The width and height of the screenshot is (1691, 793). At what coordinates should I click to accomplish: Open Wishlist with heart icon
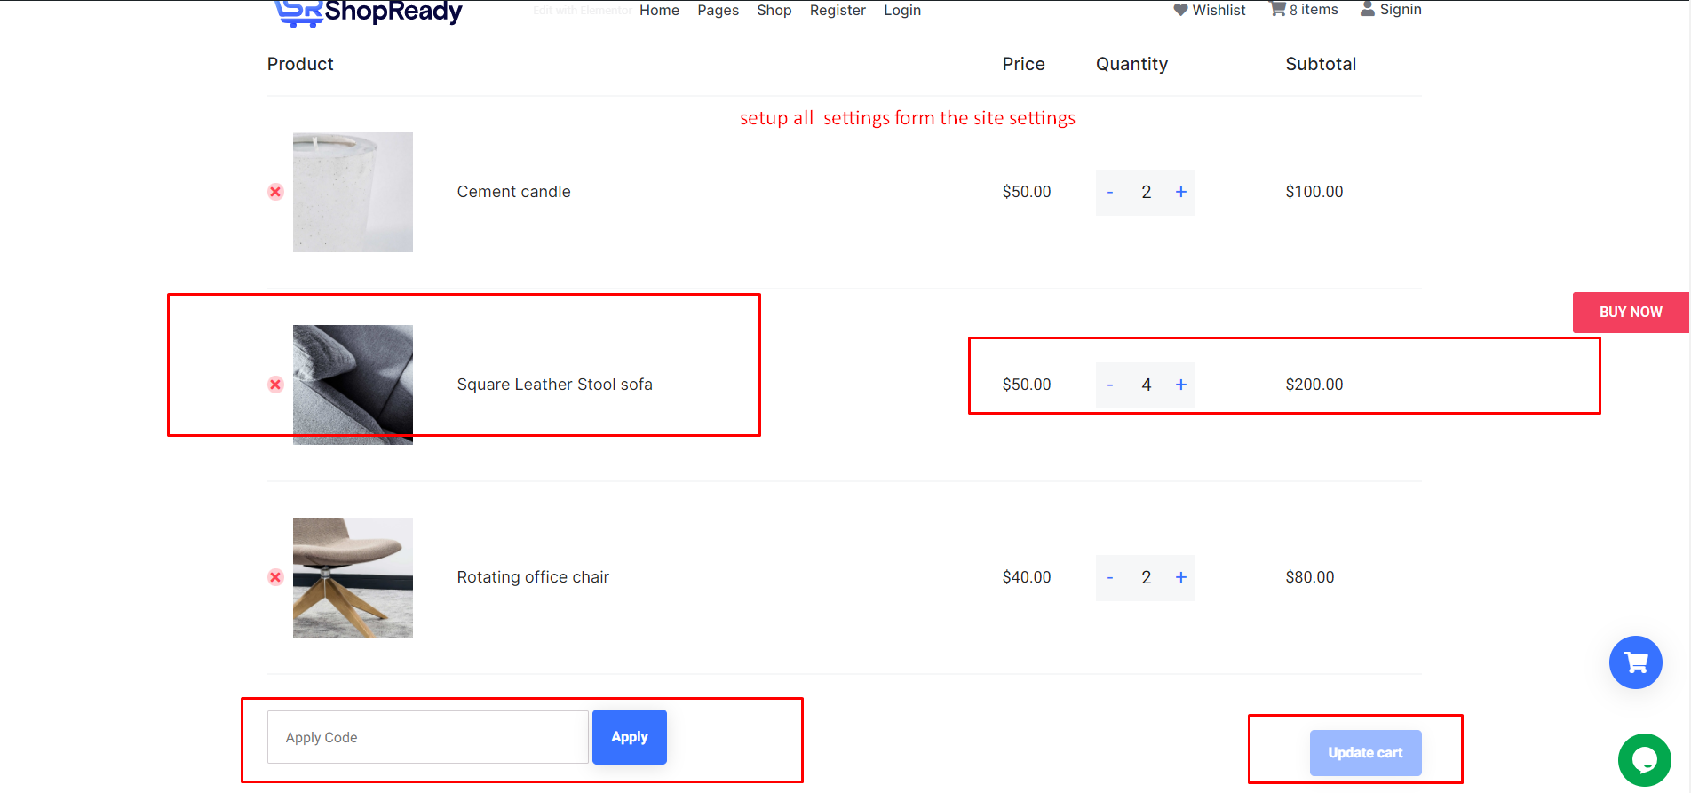[1210, 10]
